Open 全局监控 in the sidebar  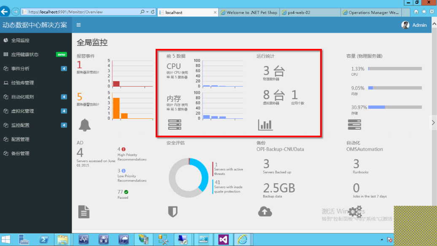click(x=20, y=40)
